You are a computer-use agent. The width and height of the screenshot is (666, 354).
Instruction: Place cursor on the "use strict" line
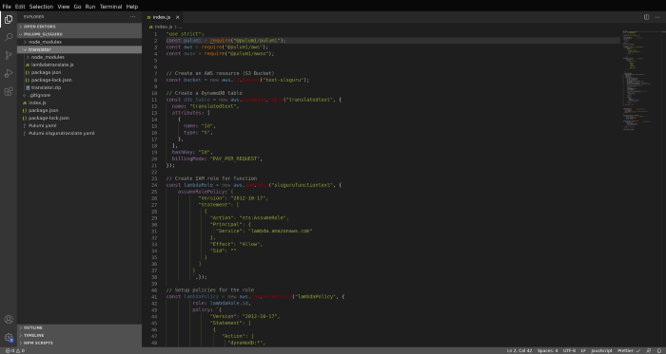pos(186,34)
